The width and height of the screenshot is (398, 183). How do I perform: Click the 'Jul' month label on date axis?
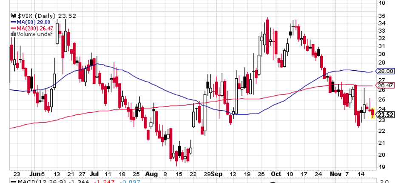[94, 174]
